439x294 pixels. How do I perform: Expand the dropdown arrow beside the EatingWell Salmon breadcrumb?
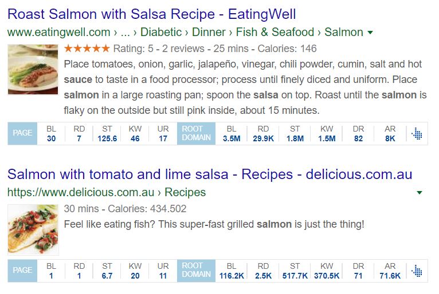370,33
